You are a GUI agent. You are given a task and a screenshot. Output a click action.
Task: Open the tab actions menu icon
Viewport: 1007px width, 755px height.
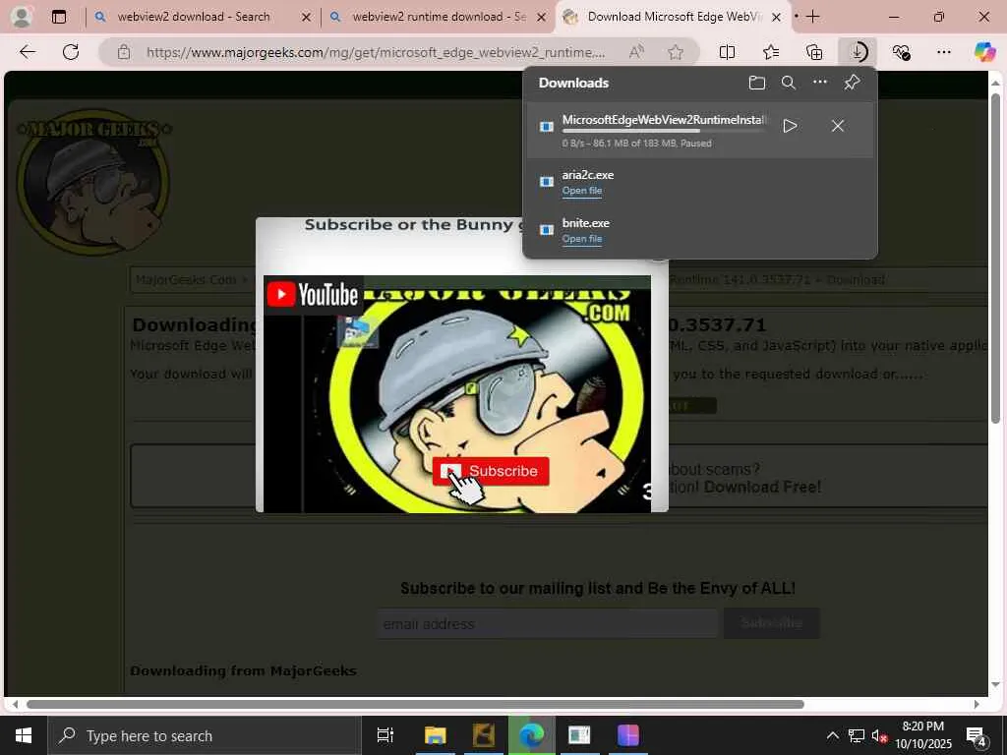tap(58, 17)
